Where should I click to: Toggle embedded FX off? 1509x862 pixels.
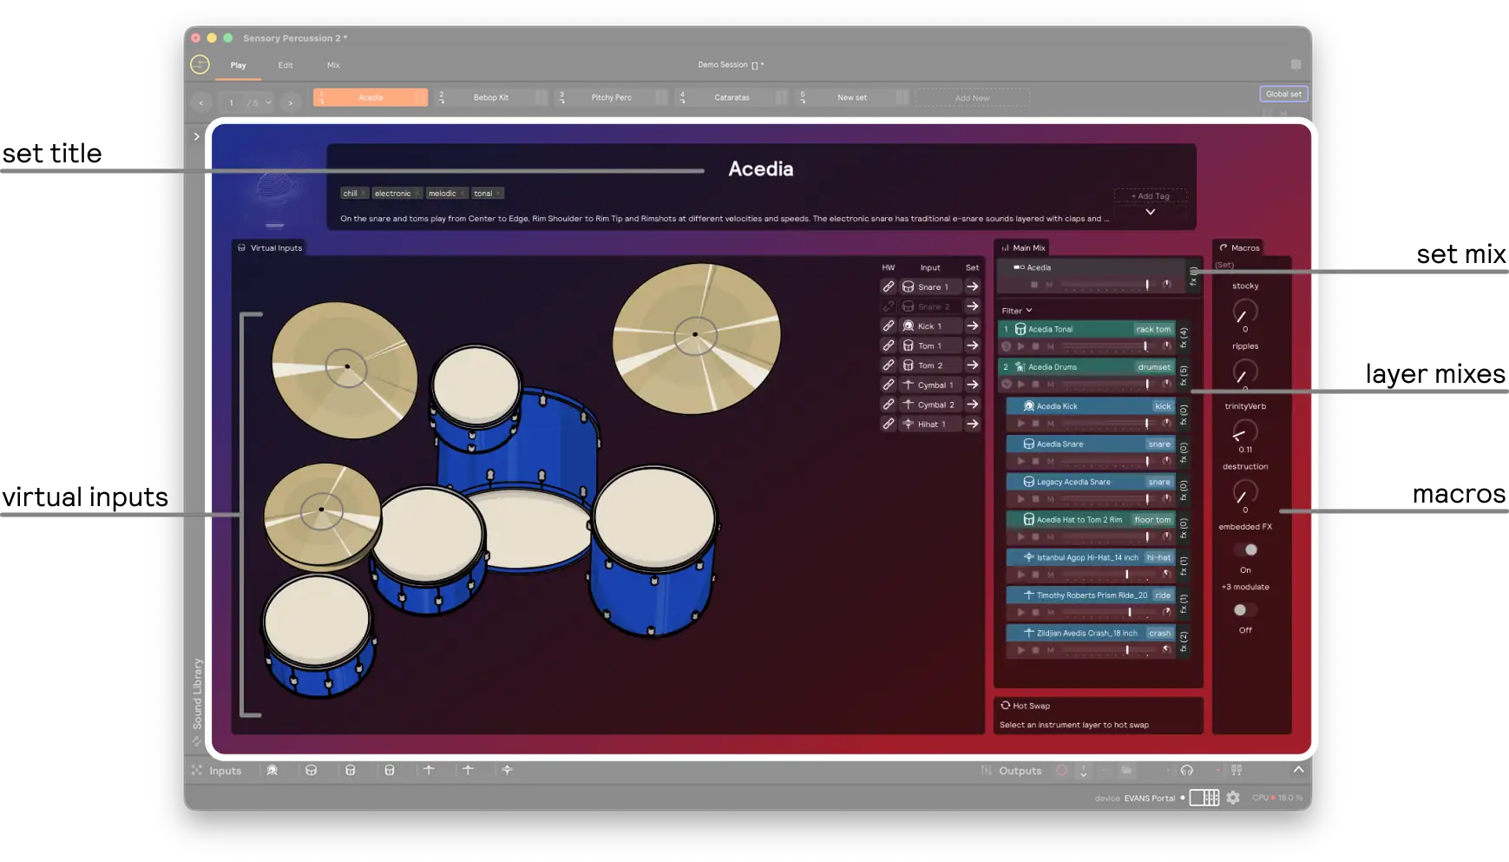coord(1243,549)
